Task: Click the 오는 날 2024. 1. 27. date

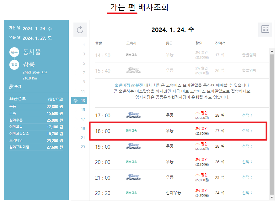Action: coord(37,38)
